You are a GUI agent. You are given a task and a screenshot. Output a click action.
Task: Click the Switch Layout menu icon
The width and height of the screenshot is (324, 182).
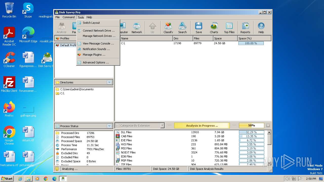tap(79, 23)
